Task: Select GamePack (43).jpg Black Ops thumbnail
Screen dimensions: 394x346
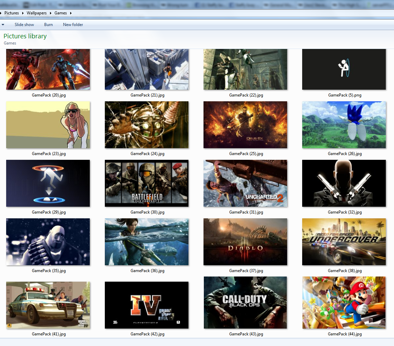Action: [x=245, y=303]
